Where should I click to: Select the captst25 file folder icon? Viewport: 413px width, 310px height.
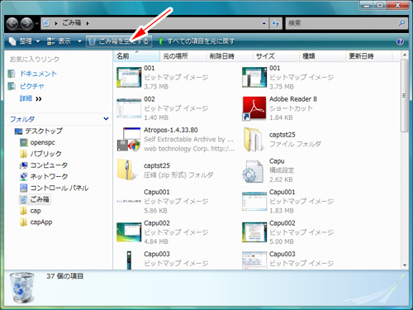click(254, 140)
